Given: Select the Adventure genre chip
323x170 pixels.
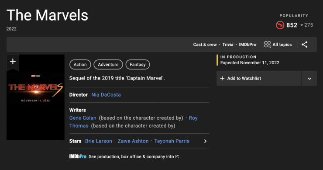Looking at the screenshot, I should tap(108, 65).
